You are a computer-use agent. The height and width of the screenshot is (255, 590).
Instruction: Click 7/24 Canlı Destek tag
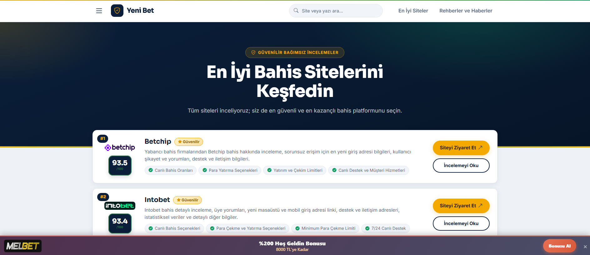tap(386, 229)
